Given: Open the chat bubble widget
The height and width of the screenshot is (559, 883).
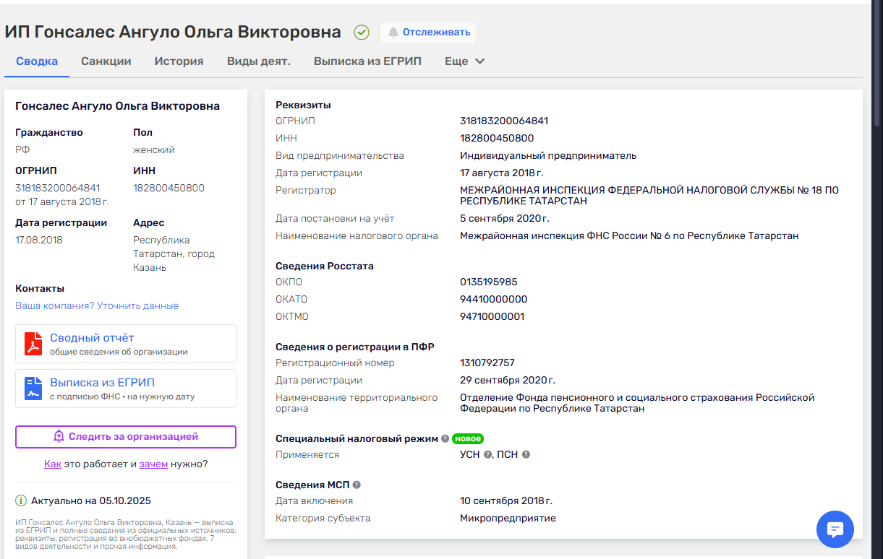Looking at the screenshot, I should (835, 529).
